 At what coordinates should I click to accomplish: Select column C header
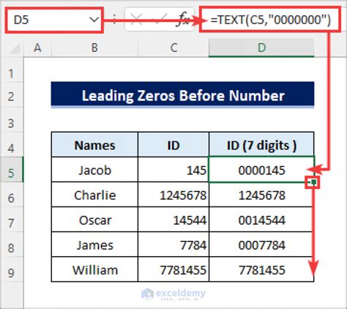pyautogui.click(x=173, y=48)
